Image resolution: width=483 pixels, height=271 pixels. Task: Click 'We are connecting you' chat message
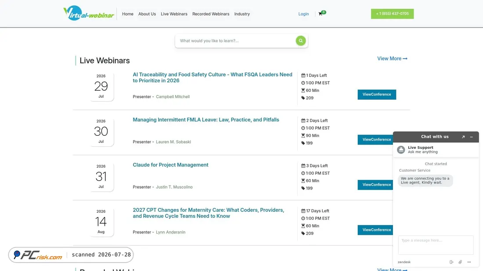[425, 180]
